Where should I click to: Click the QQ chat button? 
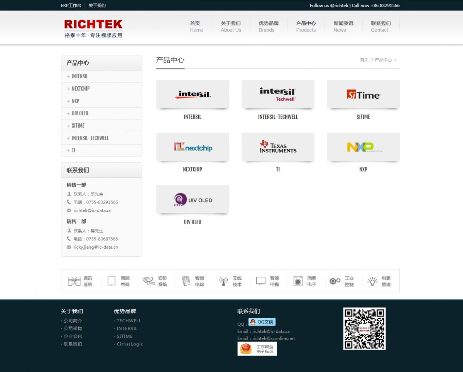pos(262,322)
